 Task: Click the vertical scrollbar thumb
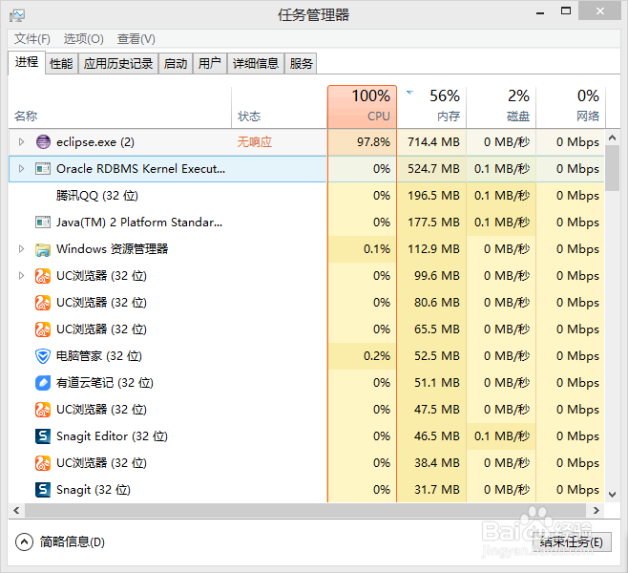click(613, 168)
